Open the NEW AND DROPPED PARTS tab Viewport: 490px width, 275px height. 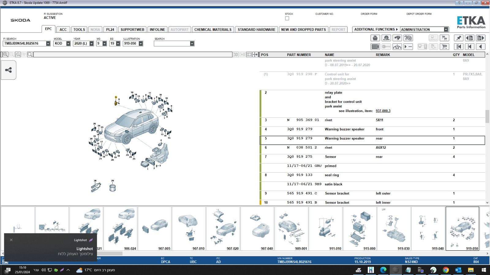point(303,29)
